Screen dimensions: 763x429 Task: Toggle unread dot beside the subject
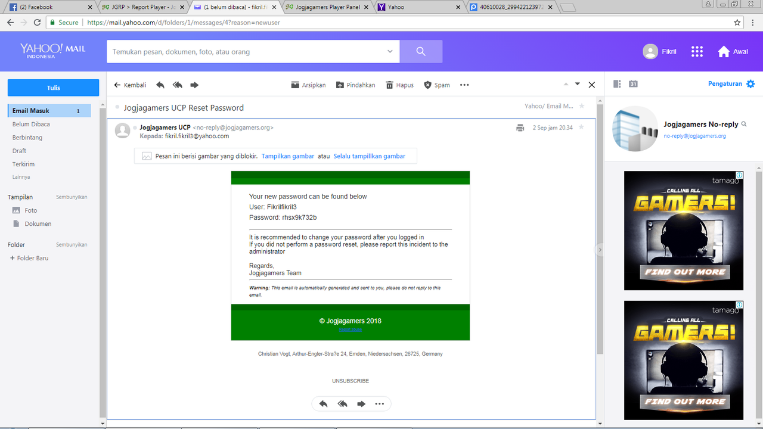pyautogui.click(x=117, y=108)
